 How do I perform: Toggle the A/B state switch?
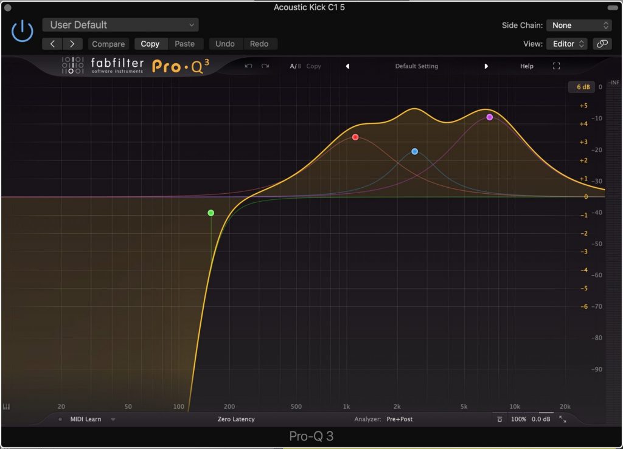[x=295, y=66]
